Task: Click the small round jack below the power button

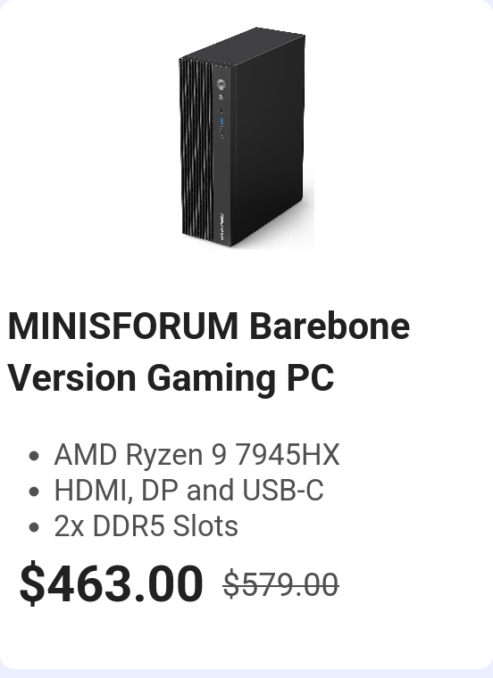Action: (221, 97)
